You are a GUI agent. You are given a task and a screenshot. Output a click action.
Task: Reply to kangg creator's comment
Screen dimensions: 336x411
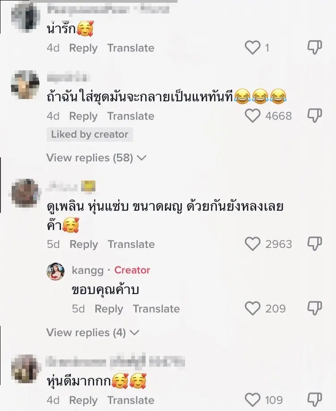coord(108,309)
